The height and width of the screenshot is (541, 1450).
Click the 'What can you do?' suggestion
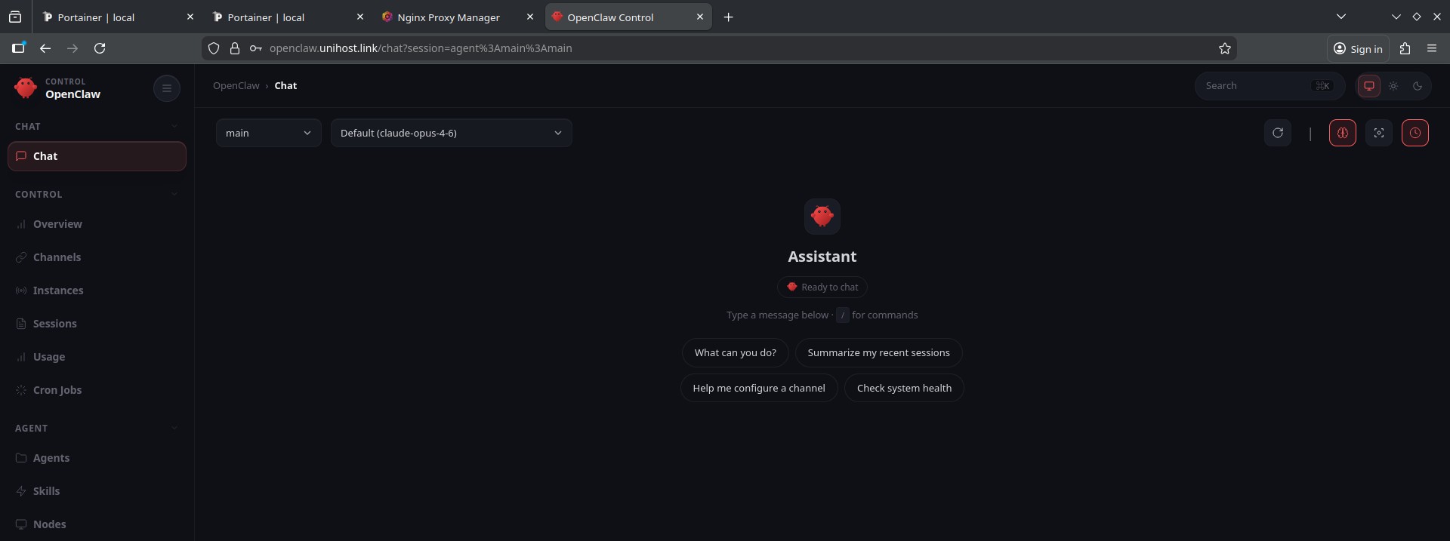735,352
